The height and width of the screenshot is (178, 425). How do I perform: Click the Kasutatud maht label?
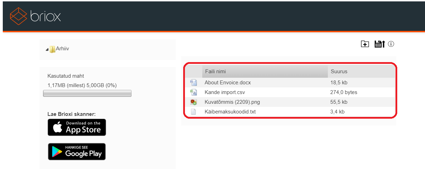66,76
